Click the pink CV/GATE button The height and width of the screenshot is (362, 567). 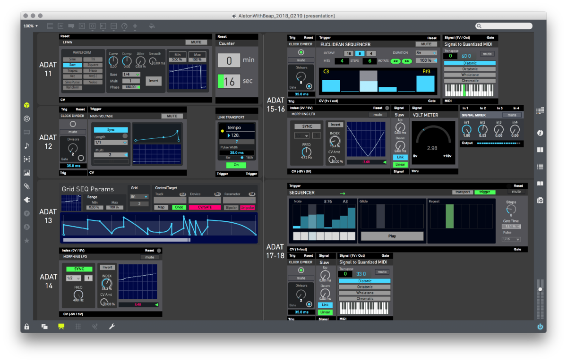click(205, 207)
